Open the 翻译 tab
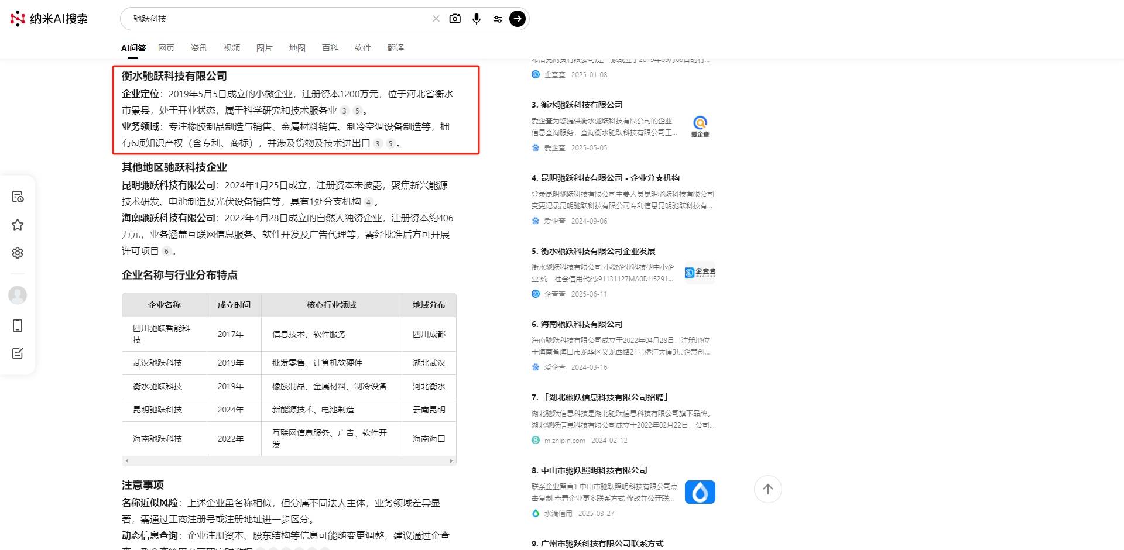1124x550 pixels. coord(396,48)
